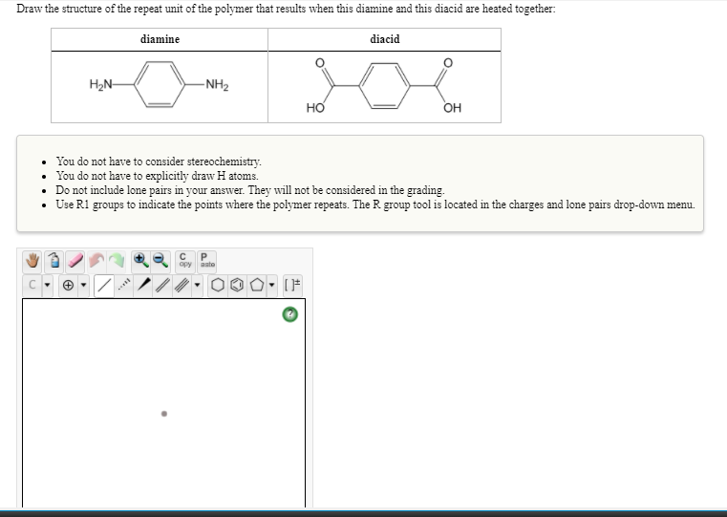Select the hand move tool
This screenshot has height=517, width=727.
pos(32,261)
